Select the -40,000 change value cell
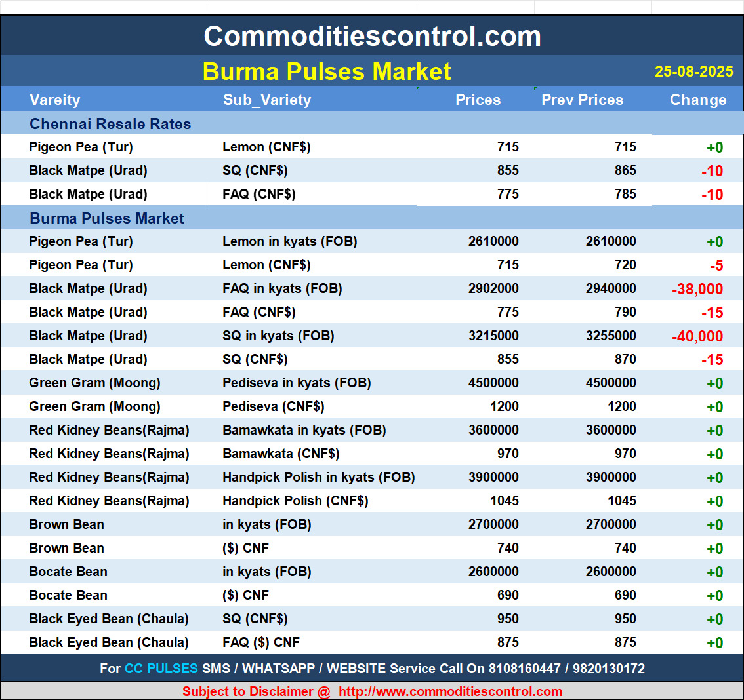This screenshot has height=700, width=744. click(x=697, y=336)
